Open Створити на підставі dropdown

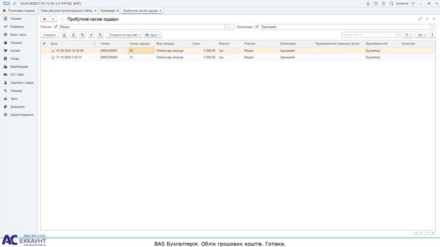(x=124, y=35)
